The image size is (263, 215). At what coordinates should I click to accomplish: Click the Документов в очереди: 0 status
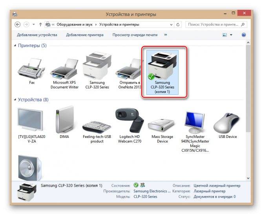coord(215,197)
